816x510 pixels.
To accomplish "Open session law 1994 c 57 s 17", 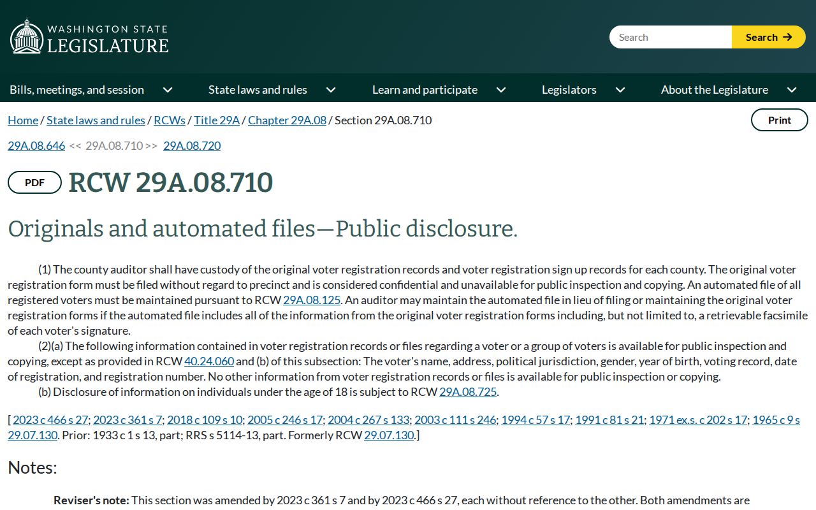I will (x=535, y=419).
